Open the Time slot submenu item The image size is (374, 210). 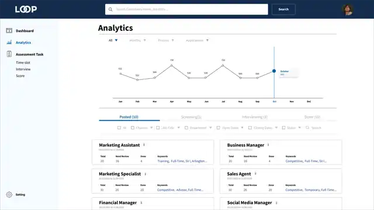pos(23,62)
